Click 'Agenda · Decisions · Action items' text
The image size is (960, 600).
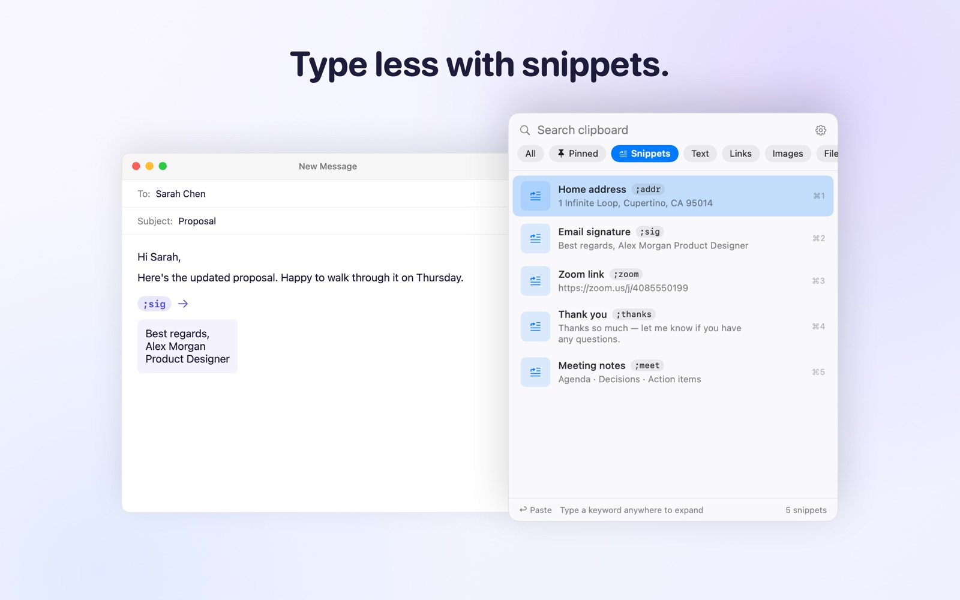coord(629,379)
